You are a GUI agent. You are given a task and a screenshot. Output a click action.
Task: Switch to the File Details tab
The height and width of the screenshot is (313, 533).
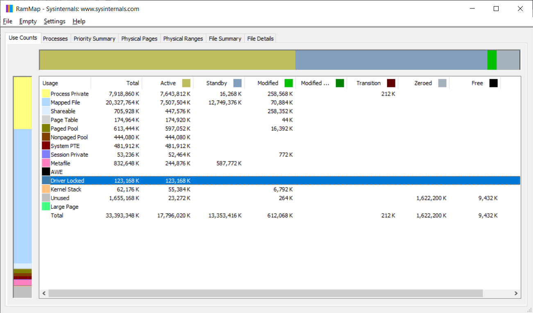(260, 38)
